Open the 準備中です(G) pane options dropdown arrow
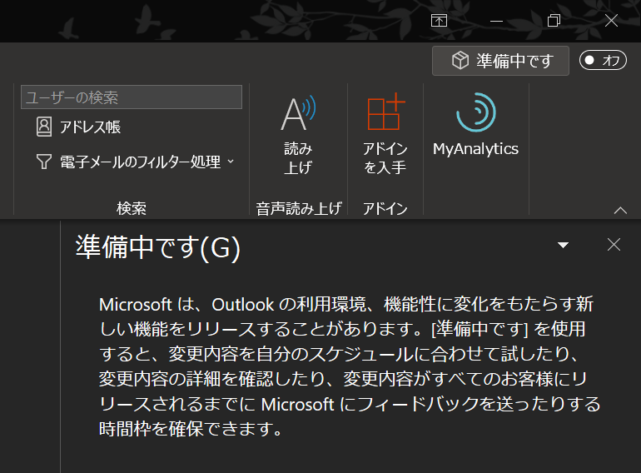641x473 pixels. pos(563,245)
